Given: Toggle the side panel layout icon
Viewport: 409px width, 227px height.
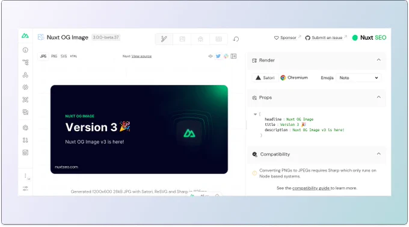Looking at the screenshot, I should (x=233, y=56).
